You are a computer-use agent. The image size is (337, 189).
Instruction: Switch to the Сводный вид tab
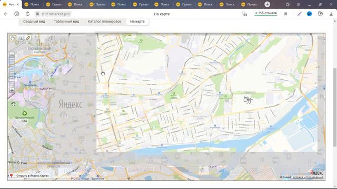[x=34, y=22]
